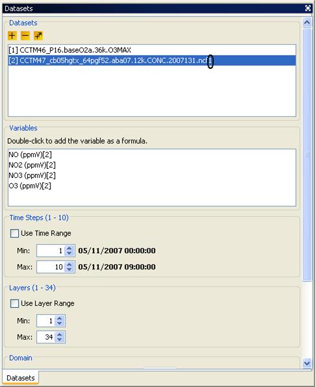
Task: Select the NO (ppmV)[2] variable
Action: pyautogui.click(x=30, y=155)
